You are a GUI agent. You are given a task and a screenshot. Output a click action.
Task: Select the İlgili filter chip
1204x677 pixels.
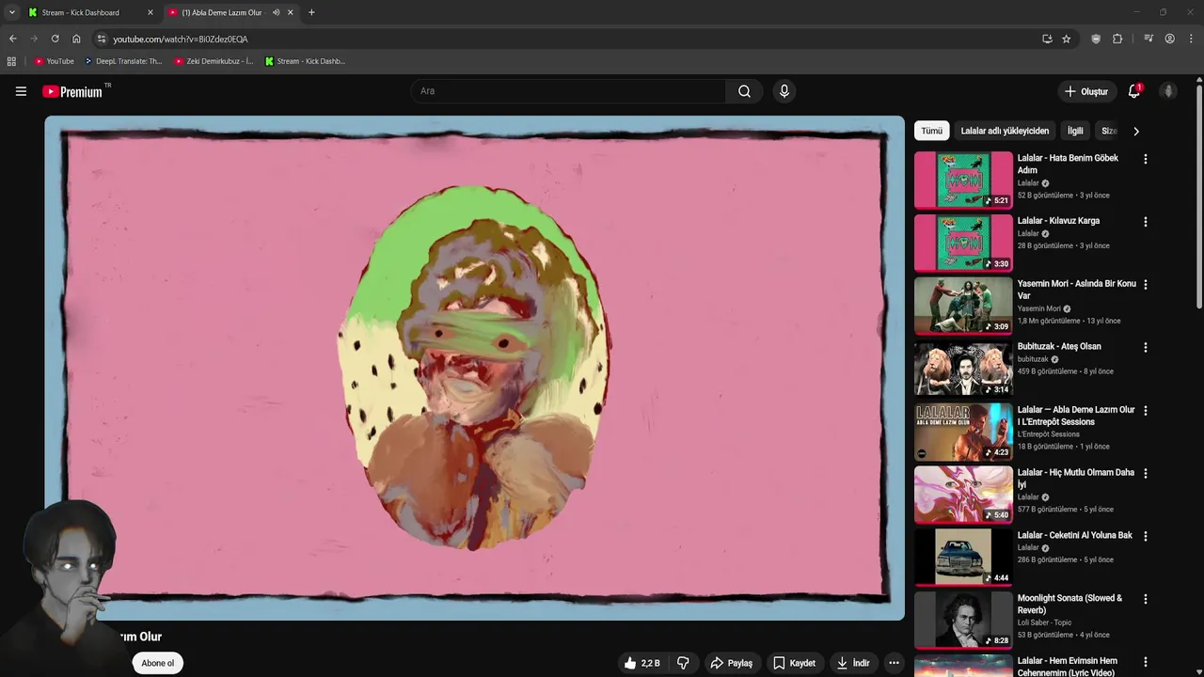tap(1075, 131)
